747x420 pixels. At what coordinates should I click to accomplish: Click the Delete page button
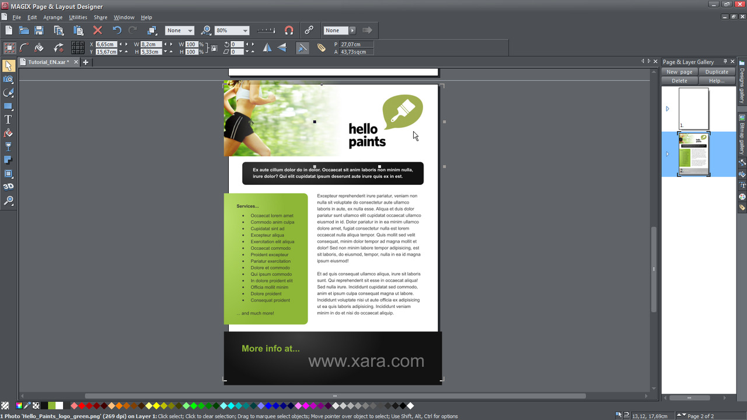click(x=679, y=80)
